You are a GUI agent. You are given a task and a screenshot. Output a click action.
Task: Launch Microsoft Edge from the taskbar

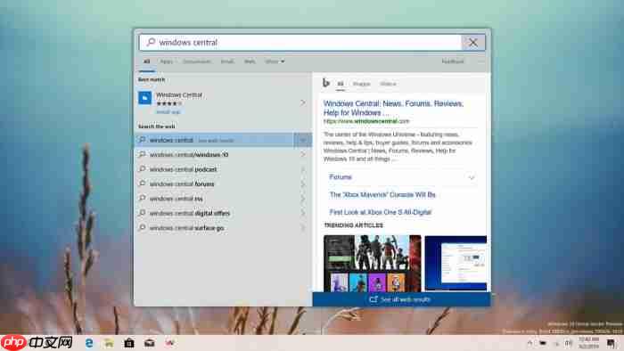(x=89, y=343)
